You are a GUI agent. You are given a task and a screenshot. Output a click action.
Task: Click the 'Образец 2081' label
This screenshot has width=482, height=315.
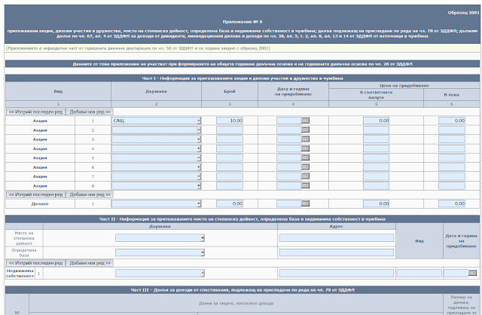pyautogui.click(x=464, y=13)
